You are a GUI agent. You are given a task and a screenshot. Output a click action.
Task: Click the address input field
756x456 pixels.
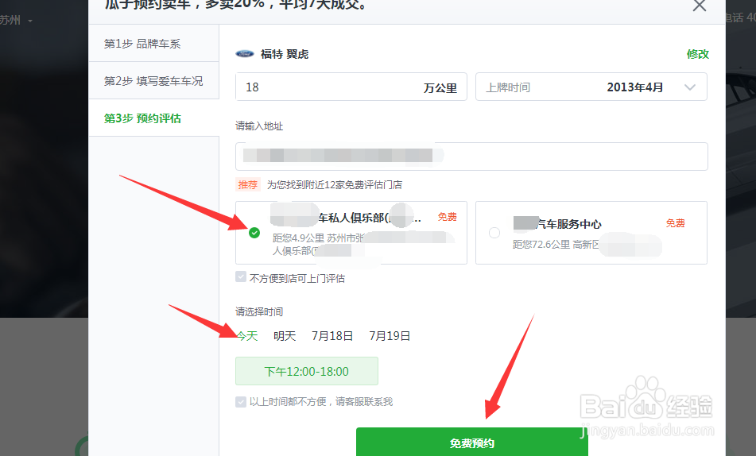pyautogui.click(x=471, y=157)
